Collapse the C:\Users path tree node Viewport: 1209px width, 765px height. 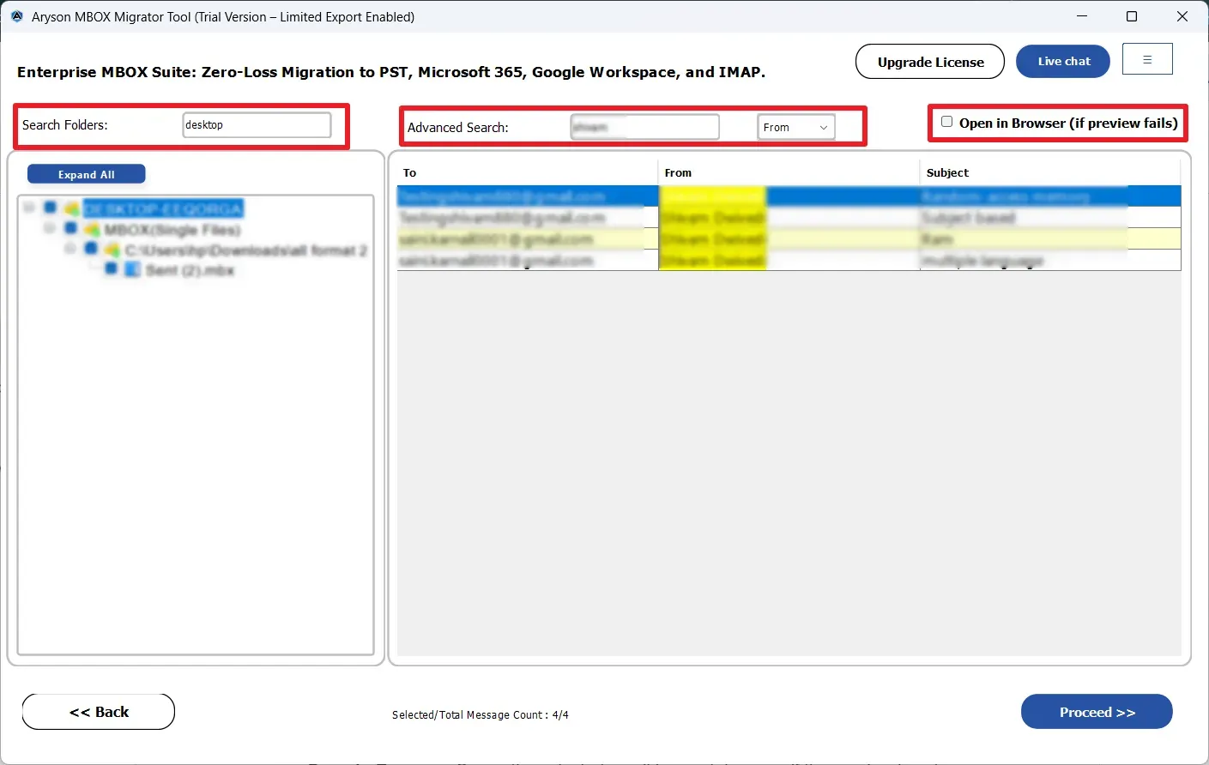click(x=70, y=250)
